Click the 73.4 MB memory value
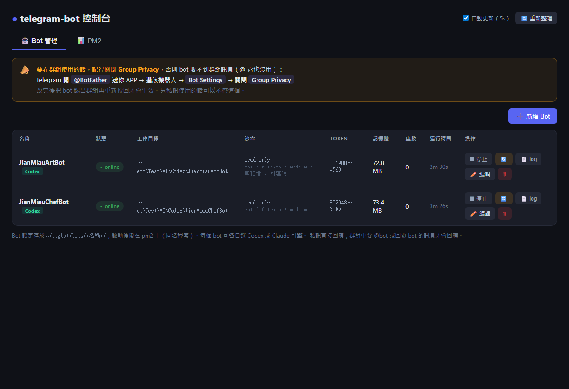The width and height of the screenshot is (569, 389). click(x=378, y=206)
